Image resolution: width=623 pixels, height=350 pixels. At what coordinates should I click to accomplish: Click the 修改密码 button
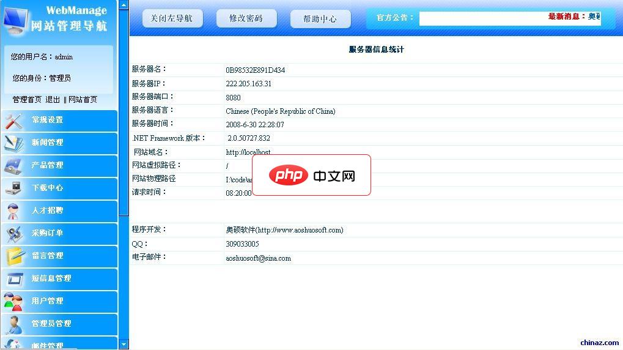coord(246,18)
